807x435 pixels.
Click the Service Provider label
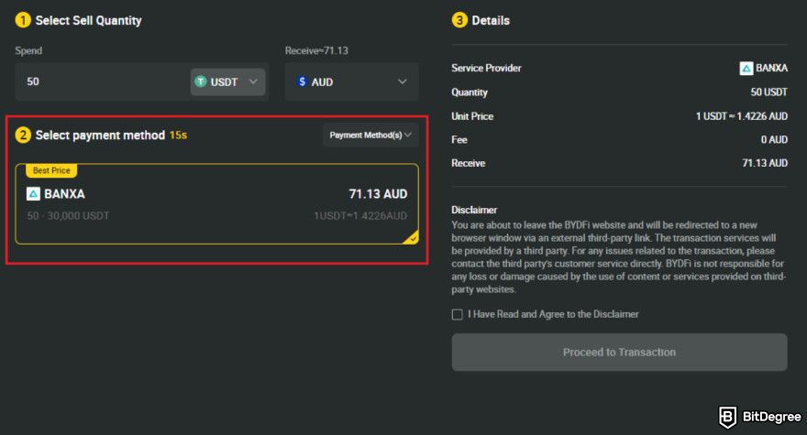point(486,68)
